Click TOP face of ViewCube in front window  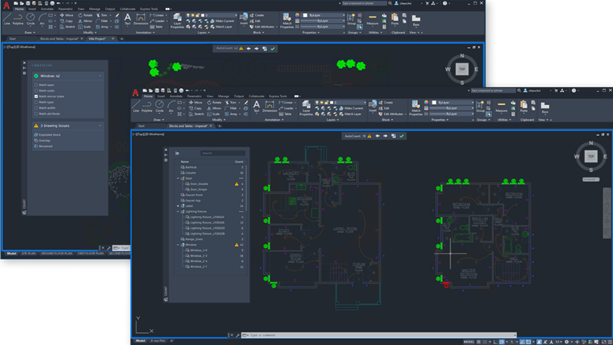(x=590, y=156)
